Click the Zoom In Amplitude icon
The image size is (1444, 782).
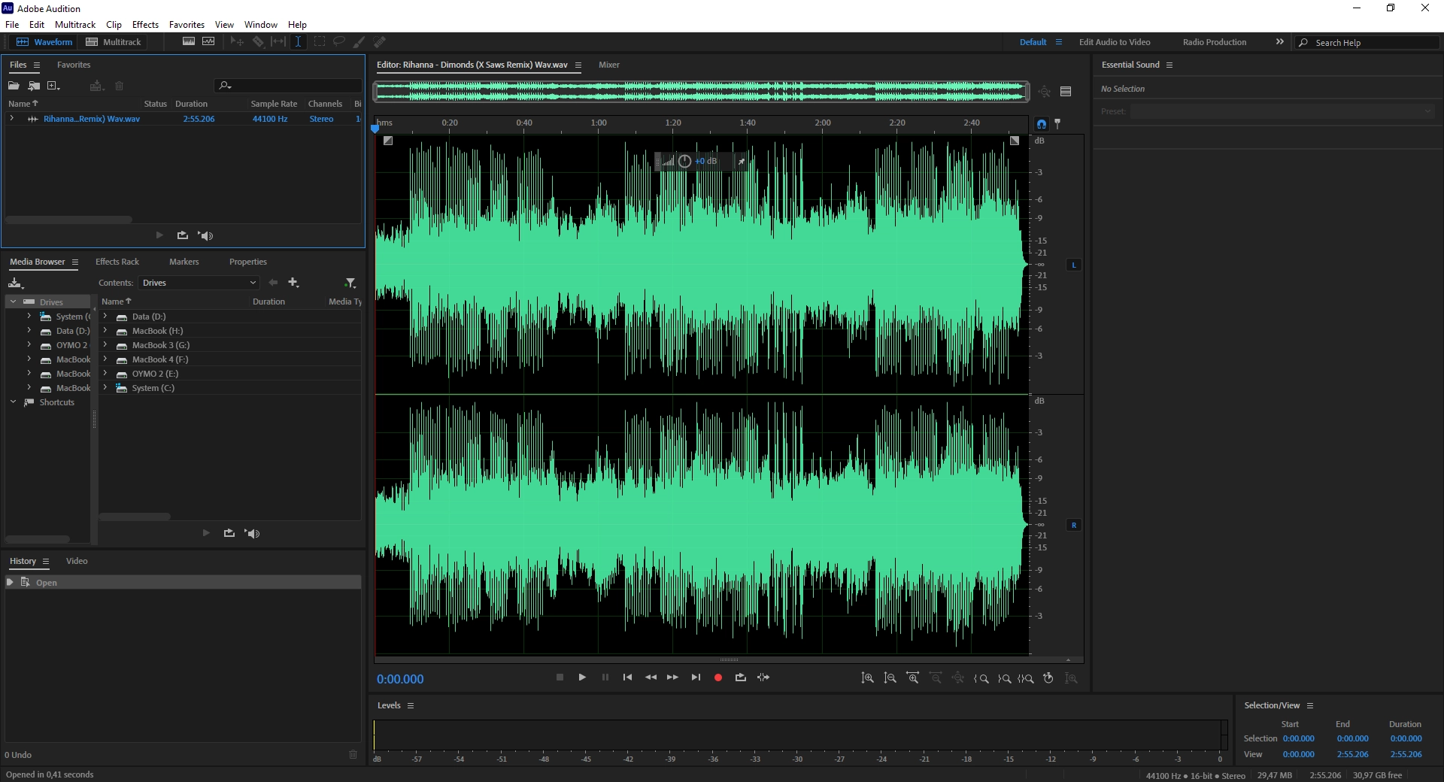click(869, 678)
